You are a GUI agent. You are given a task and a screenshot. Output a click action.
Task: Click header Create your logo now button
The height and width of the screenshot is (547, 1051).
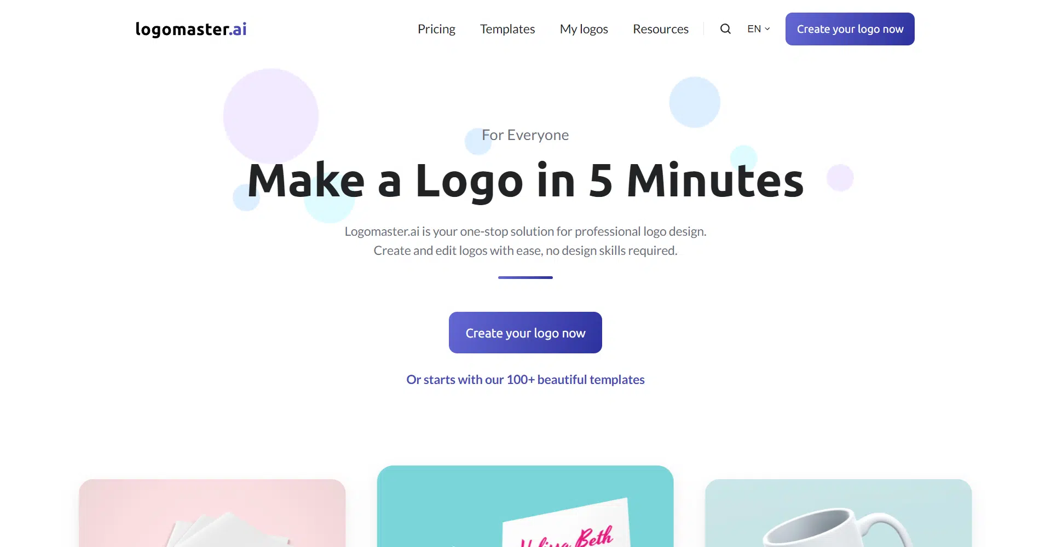[850, 29]
